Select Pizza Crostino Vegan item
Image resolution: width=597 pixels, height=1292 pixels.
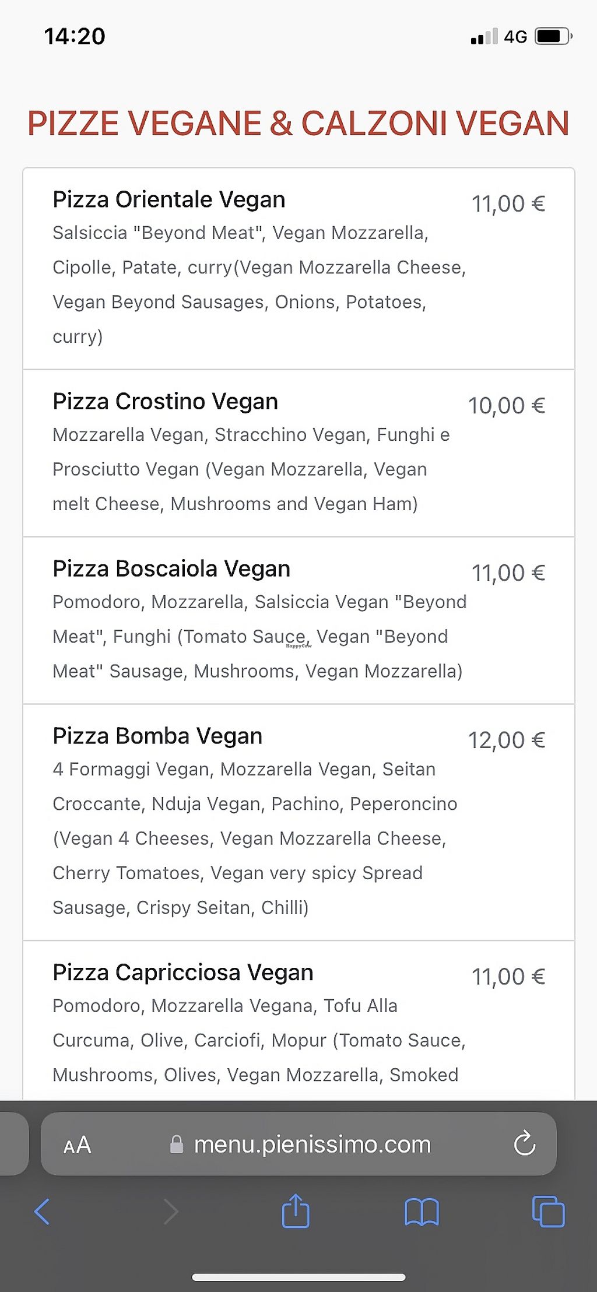click(x=165, y=401)
